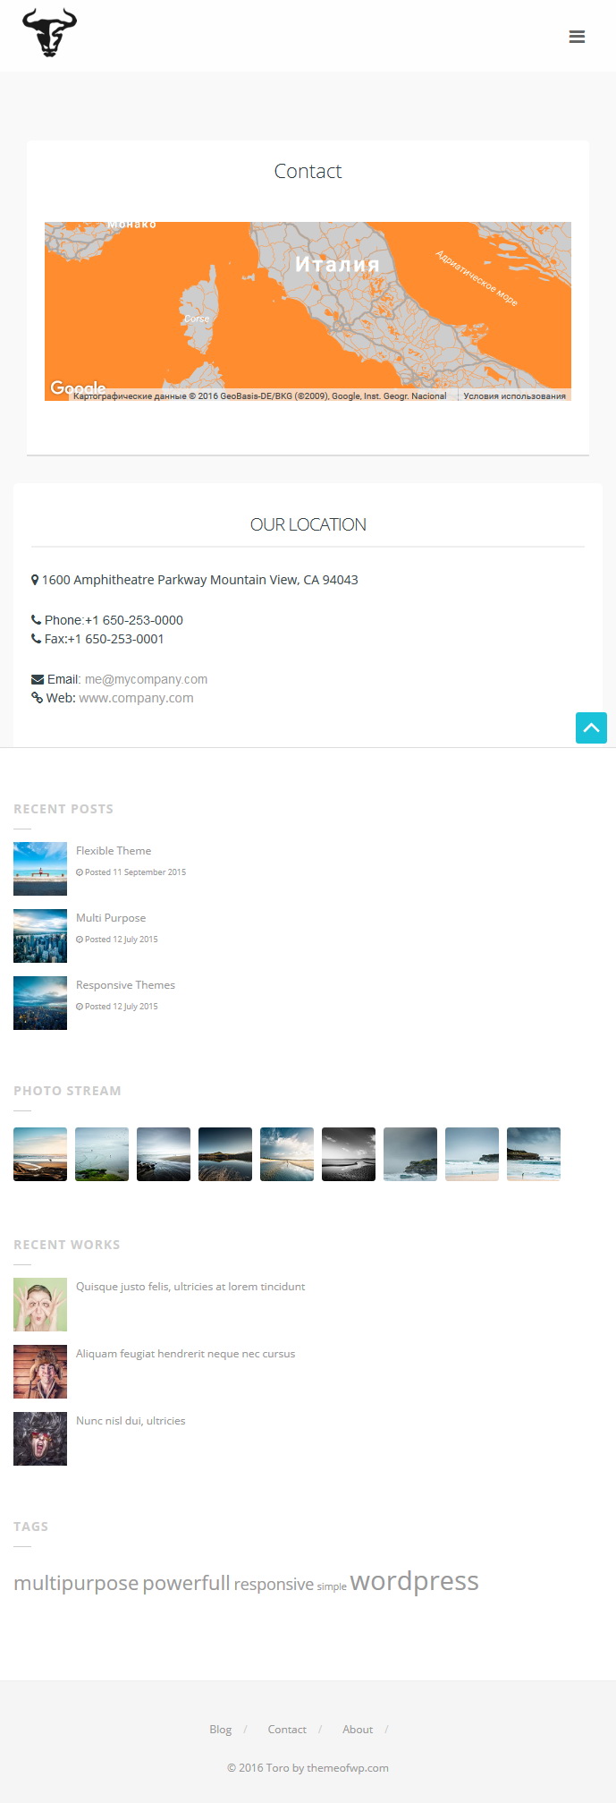
Task: Go to Blog in footer menu
Action: 220,1730
